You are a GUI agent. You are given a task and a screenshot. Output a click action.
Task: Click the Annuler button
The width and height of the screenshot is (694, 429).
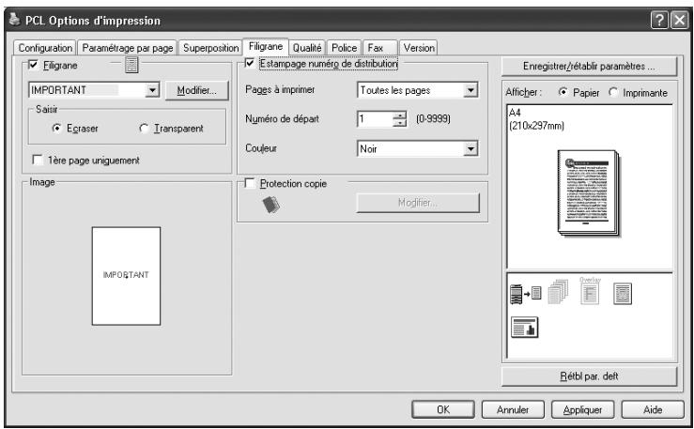click(513, 410)
